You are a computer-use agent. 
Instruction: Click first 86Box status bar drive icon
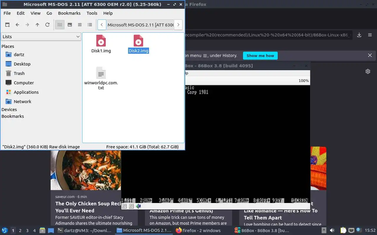click(x=124, y=206)
